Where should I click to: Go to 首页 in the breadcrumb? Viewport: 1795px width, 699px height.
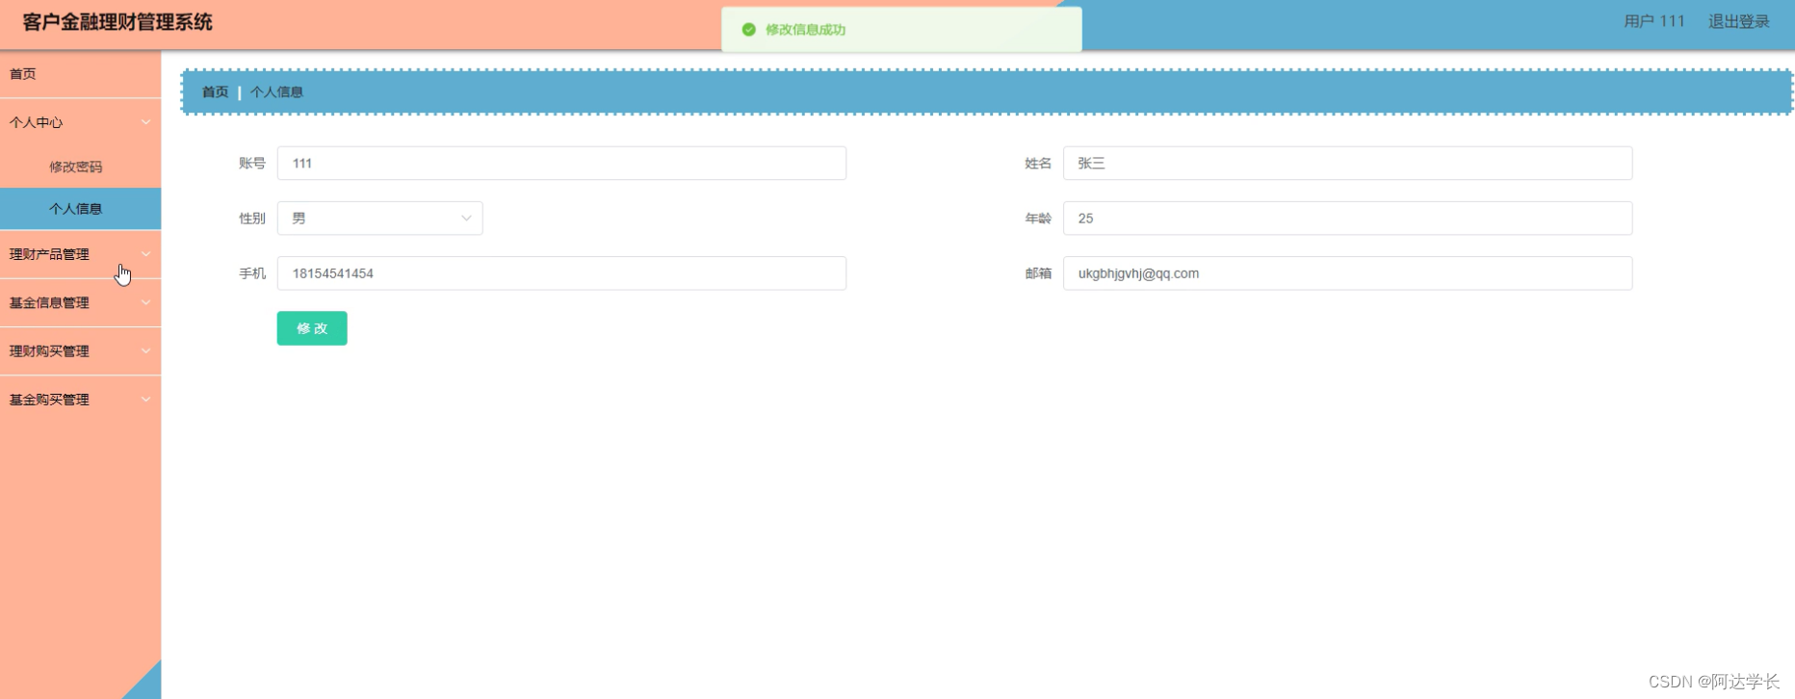(x=215, y=92)
